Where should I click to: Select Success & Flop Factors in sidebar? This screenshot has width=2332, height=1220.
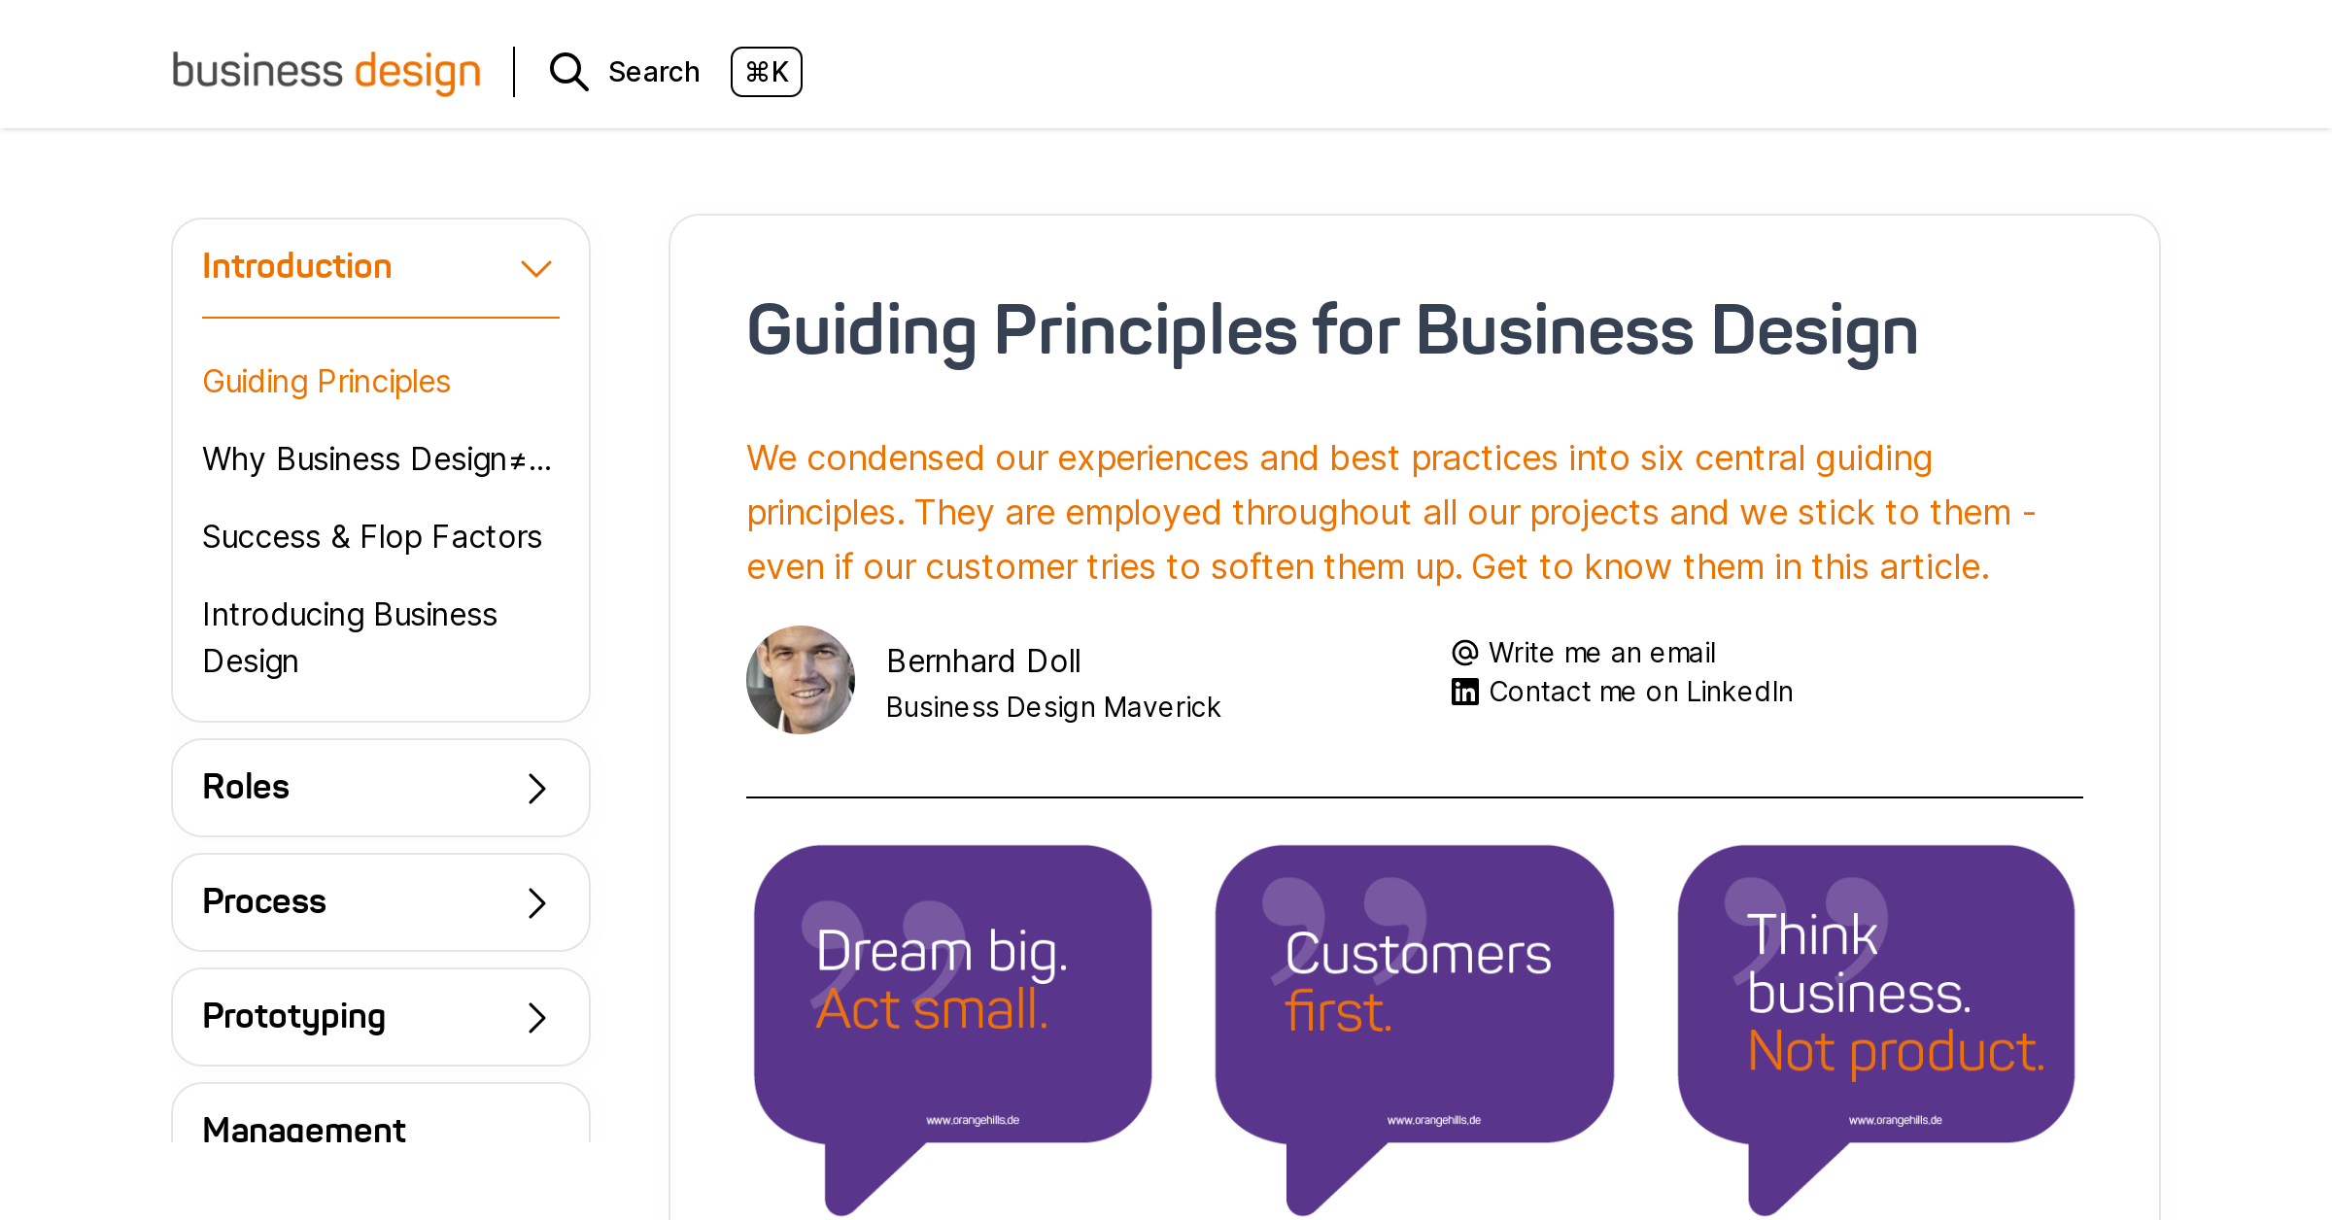click(x=372, y=536)
